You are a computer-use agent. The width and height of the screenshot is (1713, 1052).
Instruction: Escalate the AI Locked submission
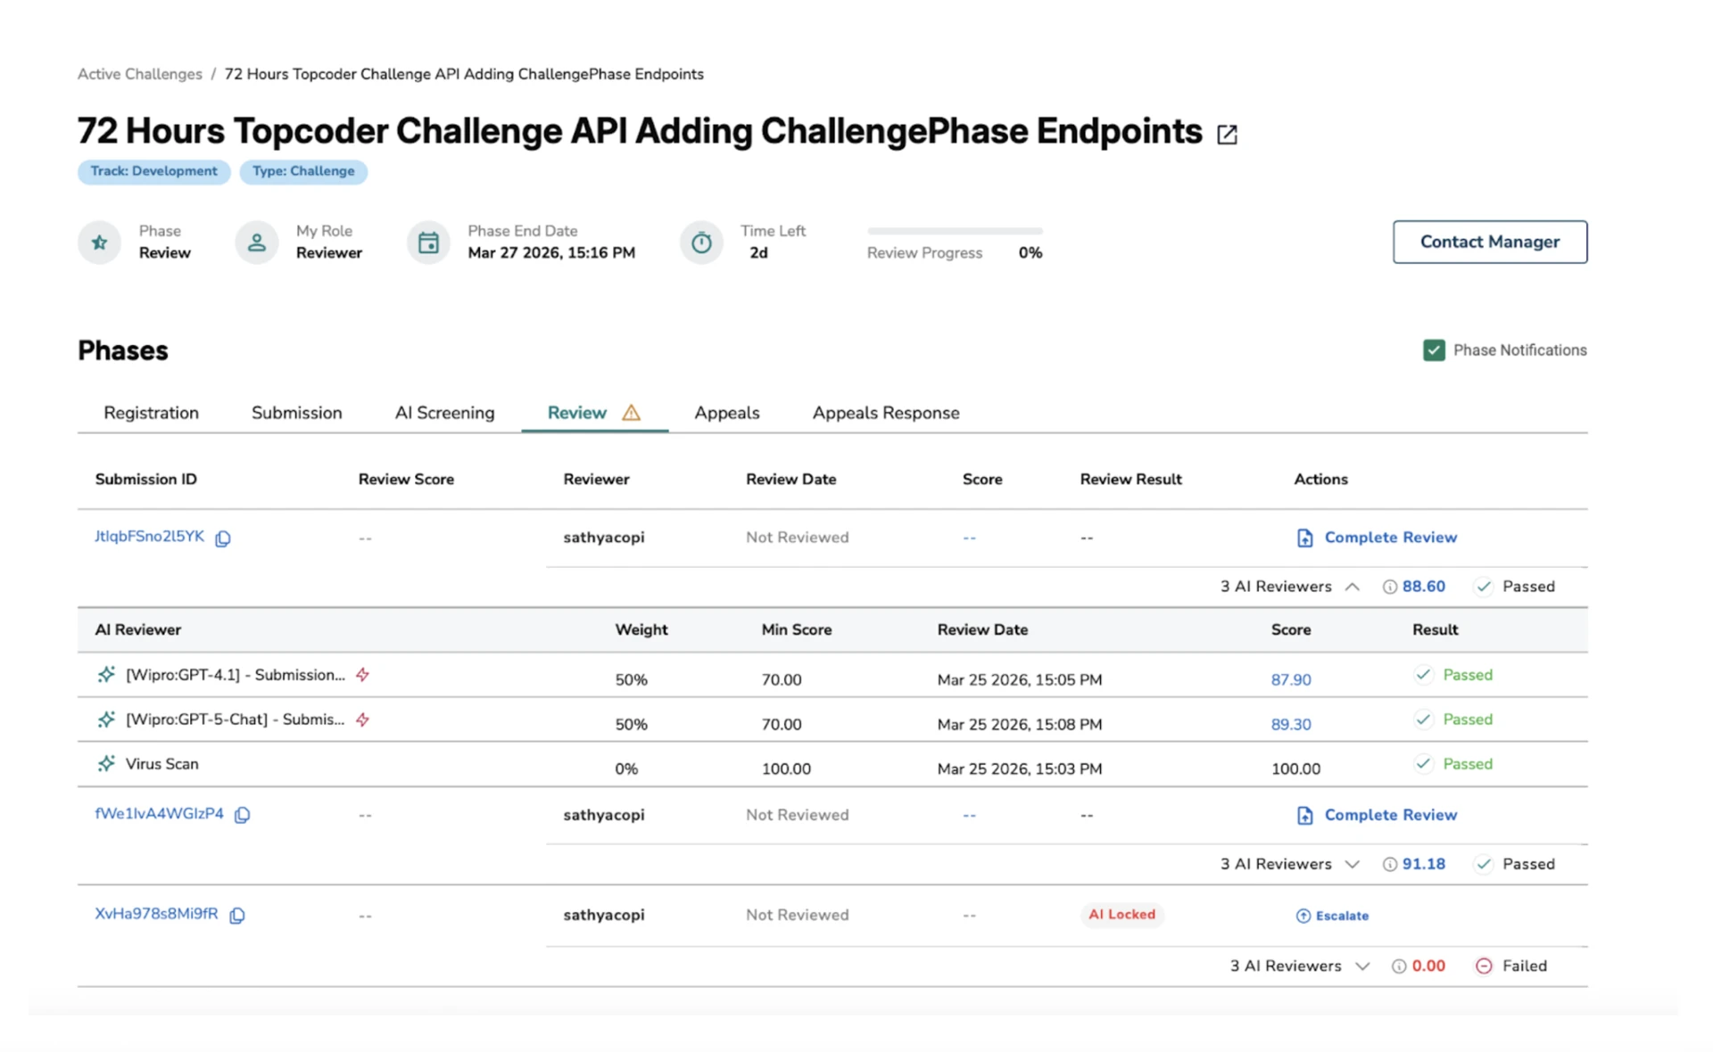[x=1332, y=916]
